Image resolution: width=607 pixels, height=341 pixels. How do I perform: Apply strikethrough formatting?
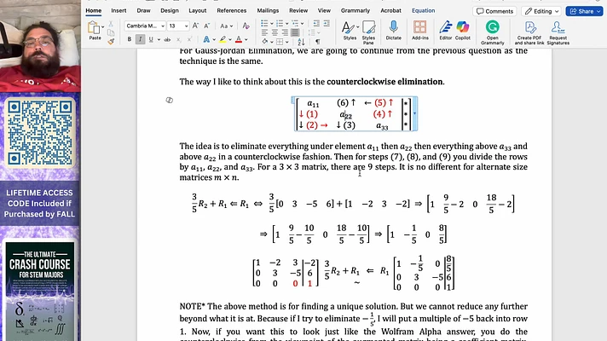pyautogui.click(x=167, y=39)
